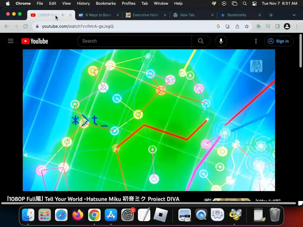Reload the current page
303x227 pixels.
pos(25,26)
